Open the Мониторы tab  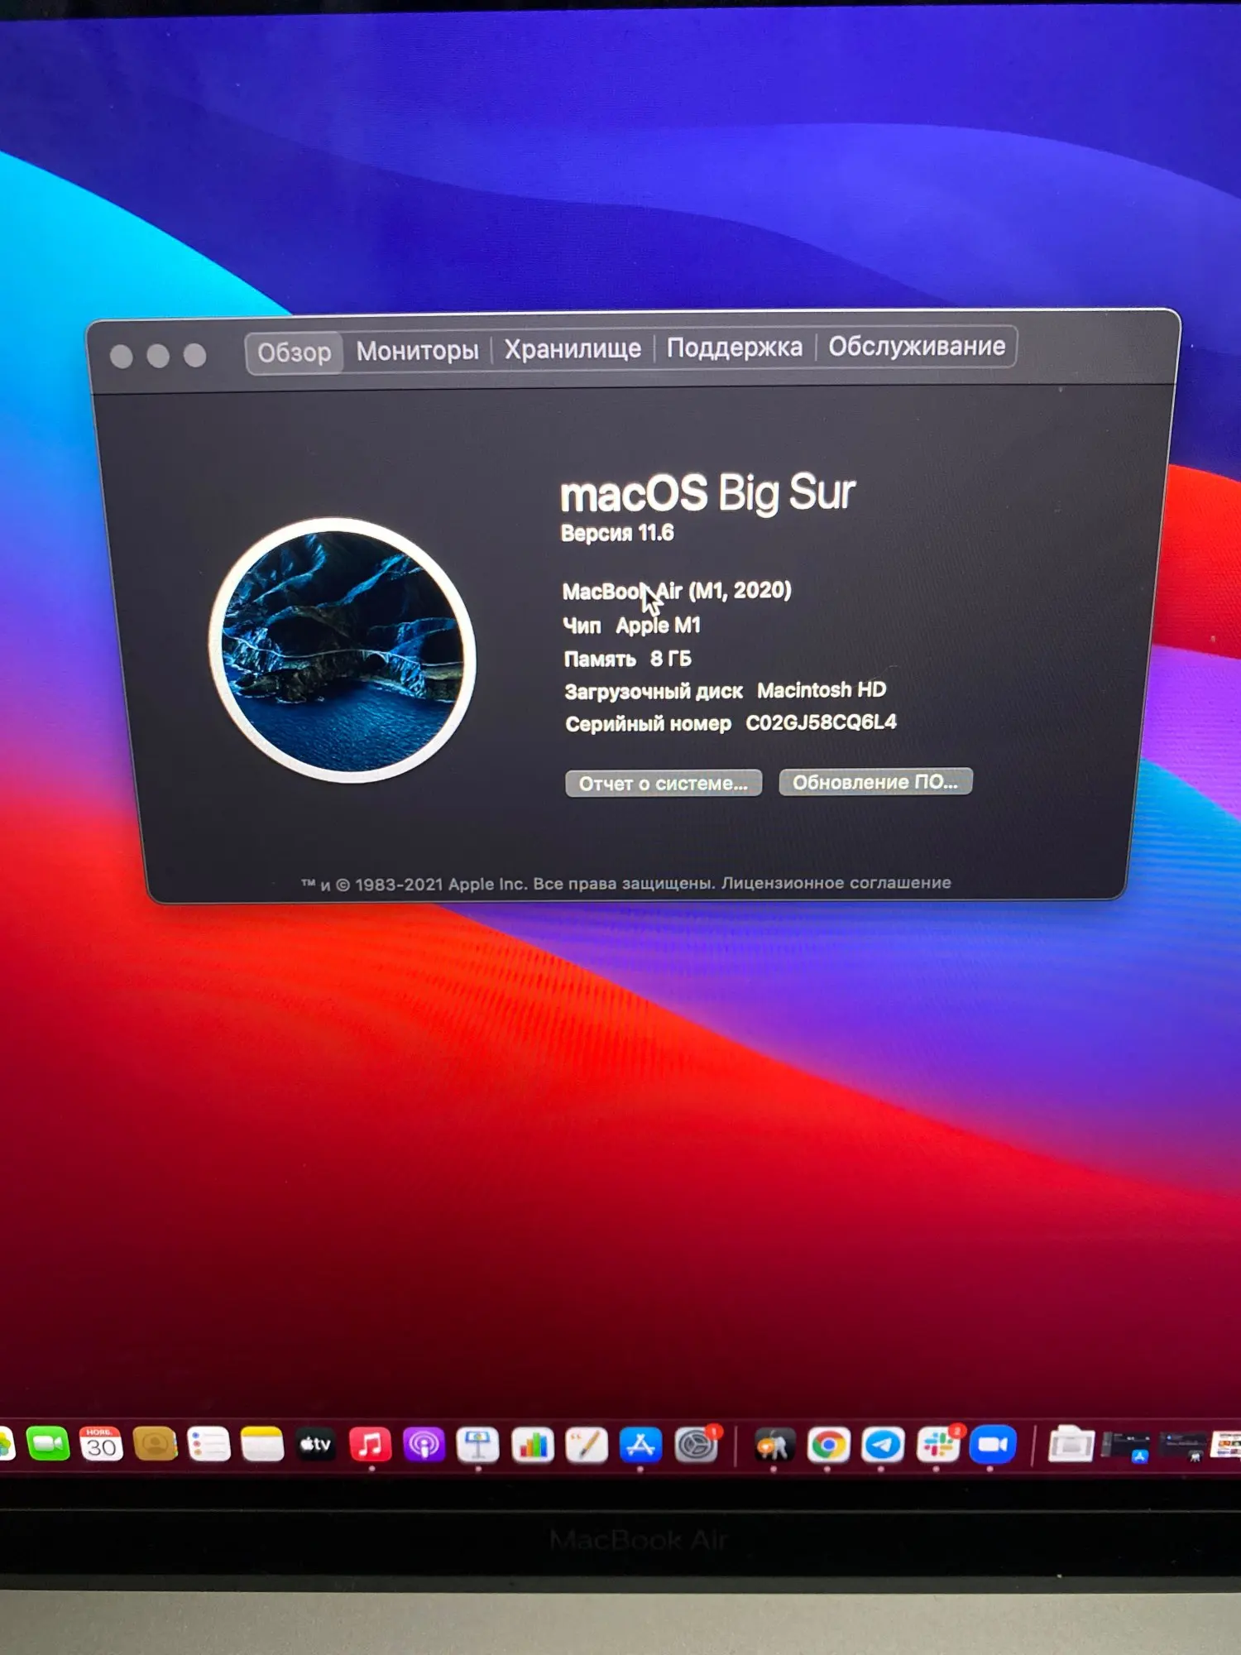click(417, 351)
